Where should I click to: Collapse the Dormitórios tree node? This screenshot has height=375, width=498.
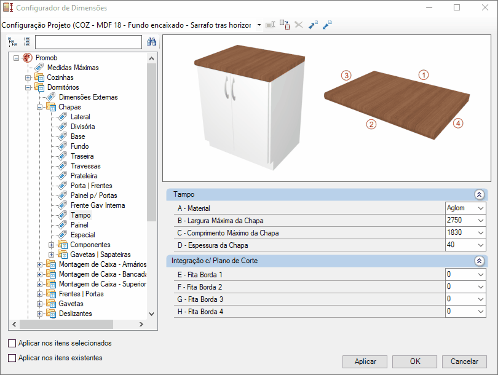(28, 88)
